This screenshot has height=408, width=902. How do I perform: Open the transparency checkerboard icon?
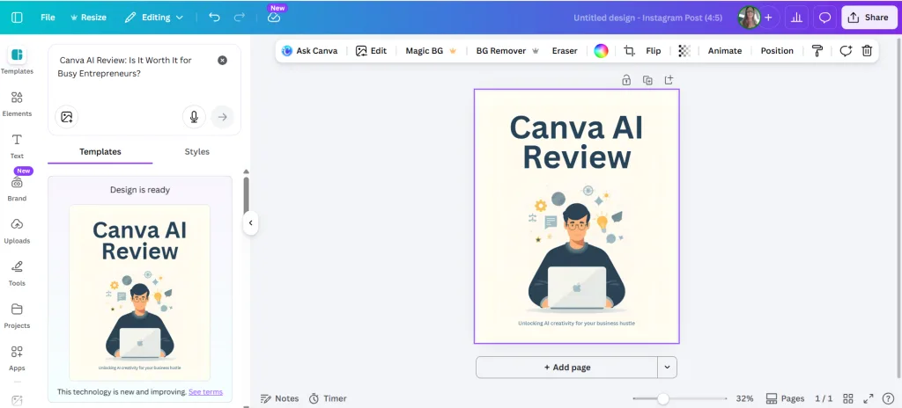coord(684,51)
